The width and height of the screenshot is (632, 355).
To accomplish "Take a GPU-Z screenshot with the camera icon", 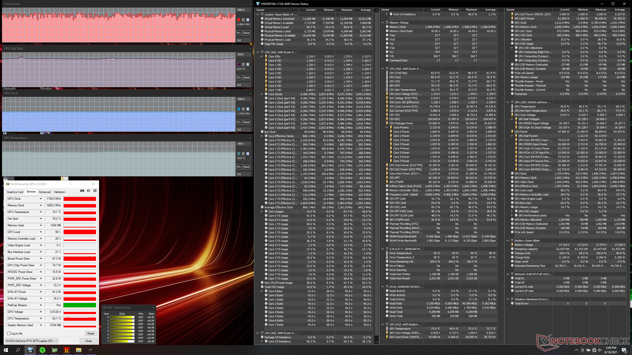I will pos(82,191).
